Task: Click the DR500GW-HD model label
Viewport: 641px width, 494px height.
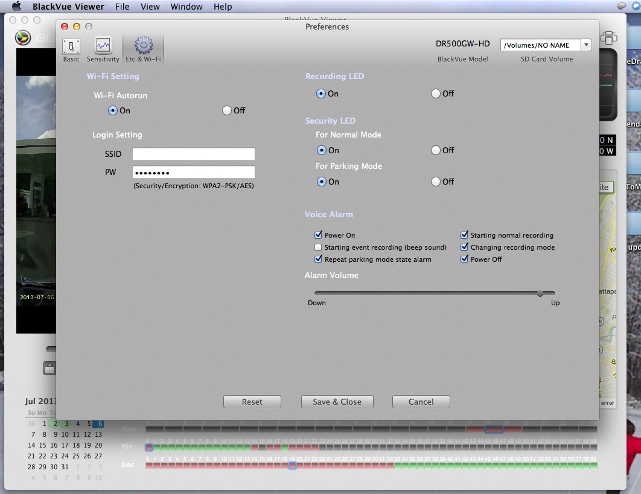Action: pos(462,43)
